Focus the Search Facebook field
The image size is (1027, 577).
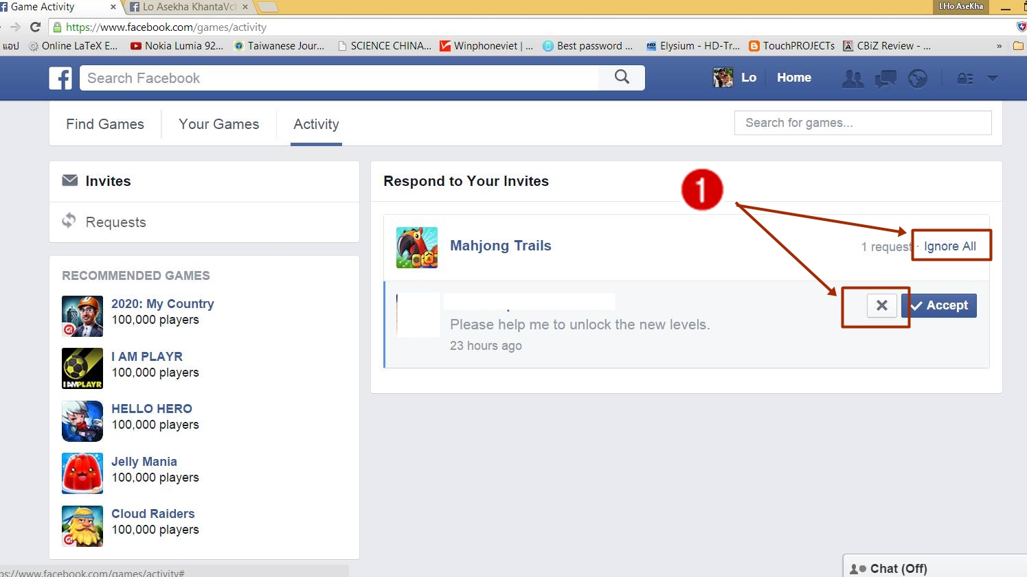tap(339, 78)
